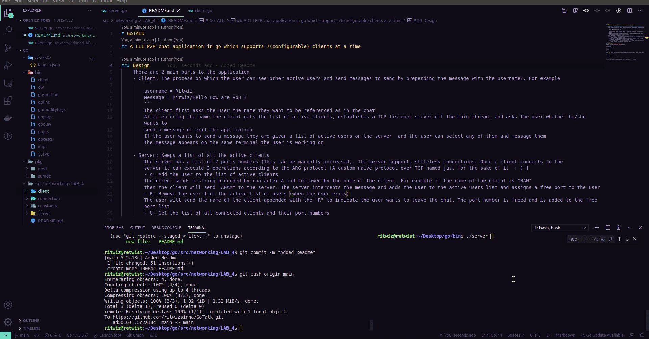The image size is (649, 339).
Task: Open the Run and Debug view
Action: pyautogui.click(x=8, y=65)
